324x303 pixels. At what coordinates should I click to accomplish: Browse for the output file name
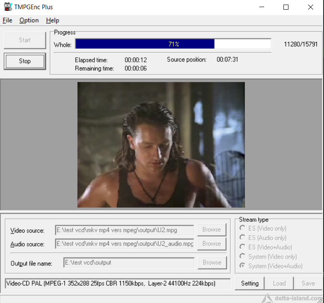(x=212, y=262)
